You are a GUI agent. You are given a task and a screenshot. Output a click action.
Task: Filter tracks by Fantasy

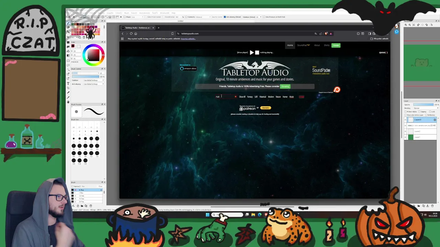coord(250,97)
